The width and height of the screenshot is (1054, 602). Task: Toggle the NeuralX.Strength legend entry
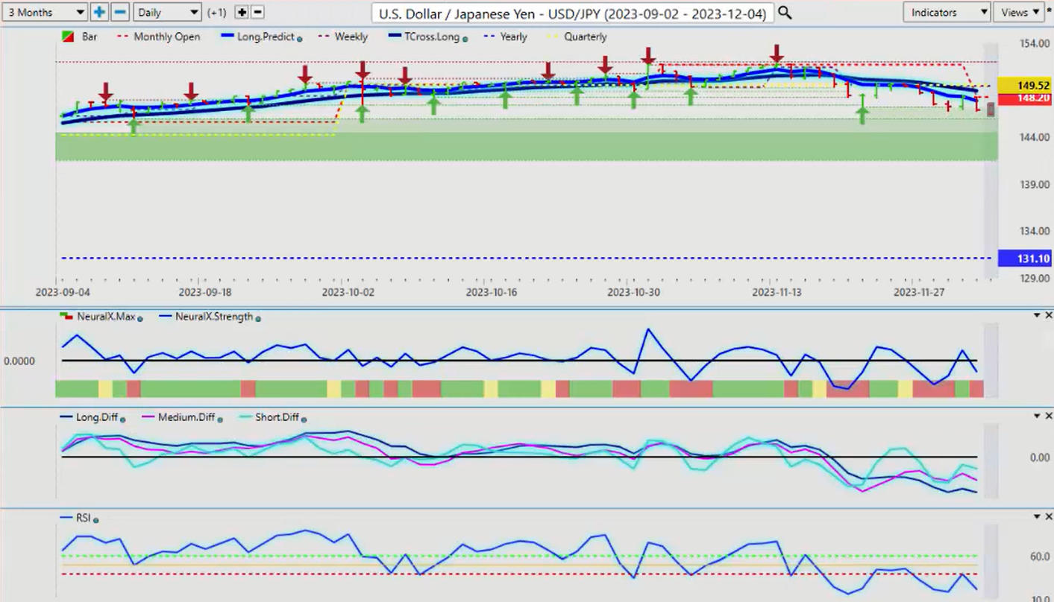(x=207, y=317)
